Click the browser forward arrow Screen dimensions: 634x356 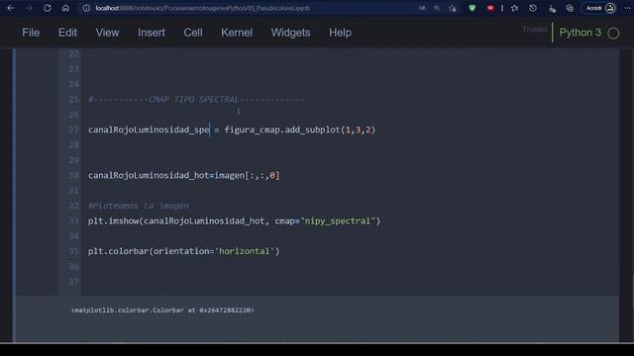point(29,8)
